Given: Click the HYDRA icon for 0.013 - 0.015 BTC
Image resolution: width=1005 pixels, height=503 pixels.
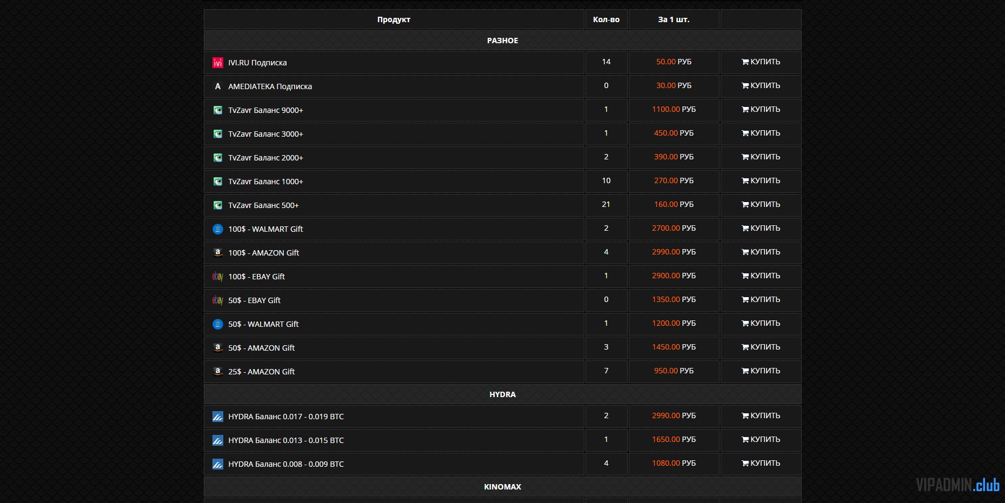Looking at the screenshot, I should point(217,440).
